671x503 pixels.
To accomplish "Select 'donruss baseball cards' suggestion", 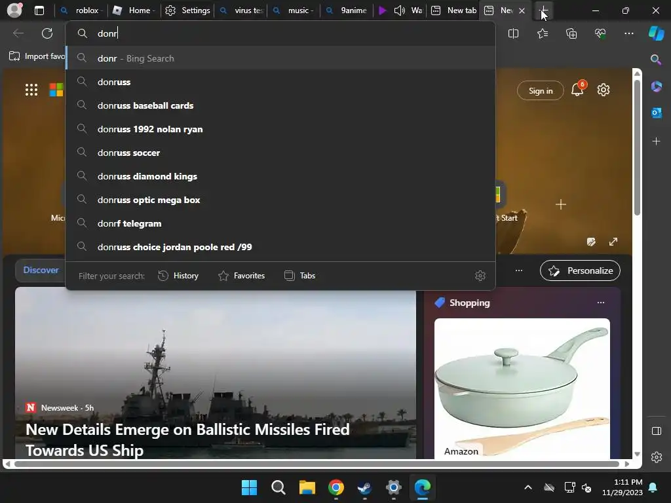I will pos(280,105).
